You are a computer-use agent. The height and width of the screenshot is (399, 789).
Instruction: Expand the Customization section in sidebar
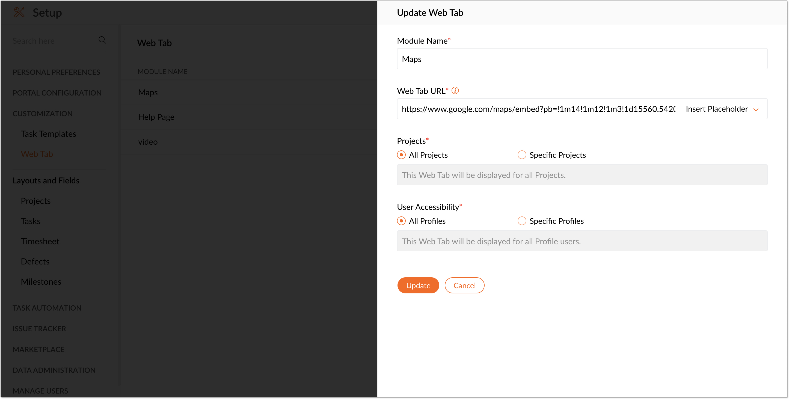[x=43, y=114]
